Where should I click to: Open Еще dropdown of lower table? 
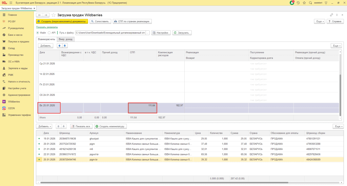pyautogui.click(x=338, y=126)
